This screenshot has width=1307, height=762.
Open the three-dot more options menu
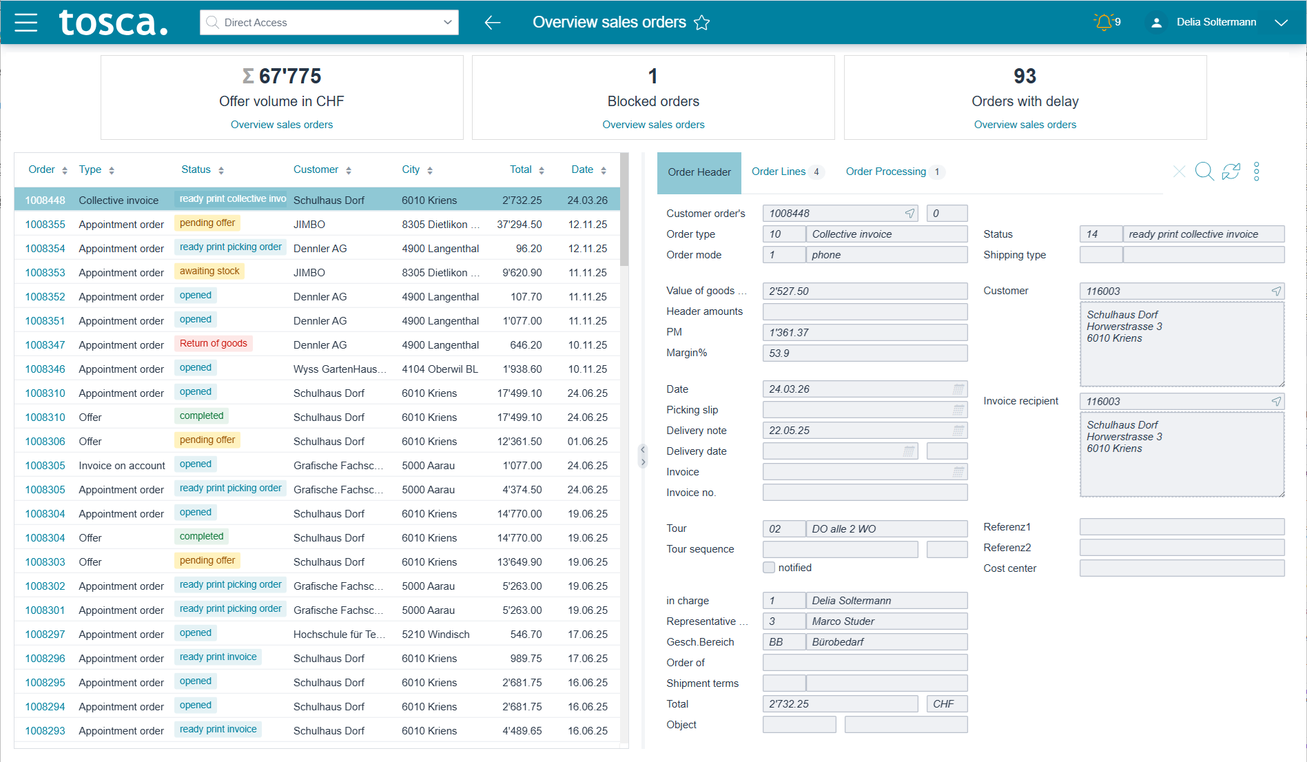(x=1257, y=171)
